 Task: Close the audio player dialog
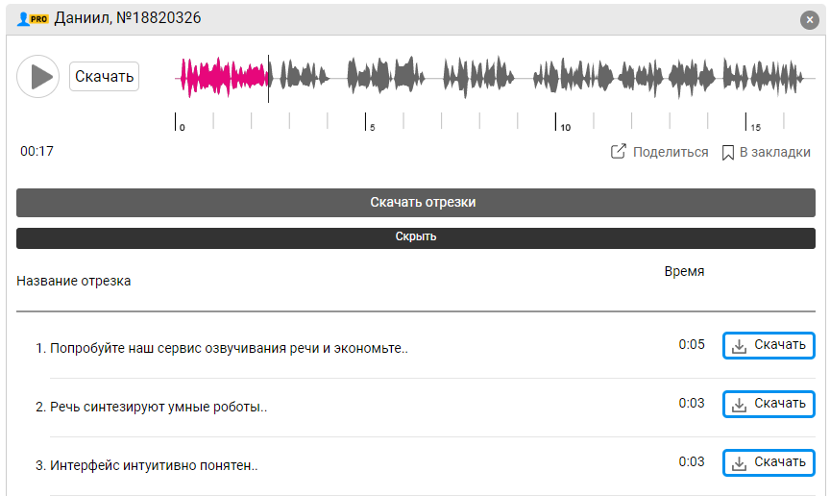(x=809, y=19)
